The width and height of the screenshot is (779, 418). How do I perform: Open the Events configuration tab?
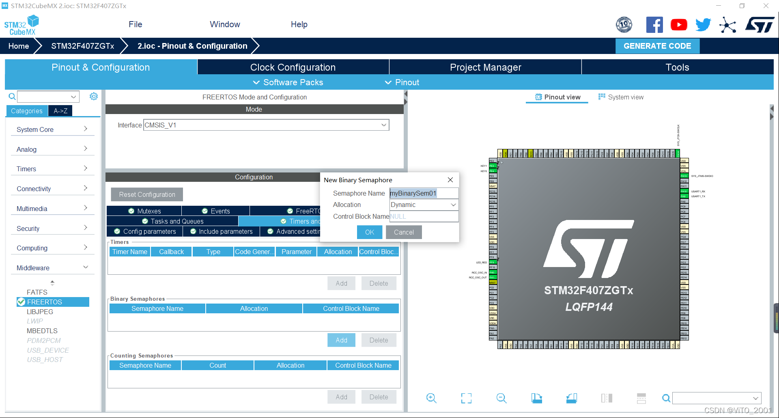(x=216, y=211)
